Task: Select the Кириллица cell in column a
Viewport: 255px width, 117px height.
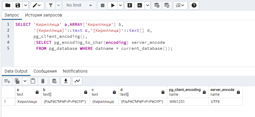Action: click(28, 102)
